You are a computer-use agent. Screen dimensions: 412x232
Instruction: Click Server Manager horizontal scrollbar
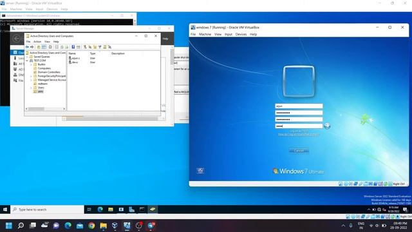(x=111, y=119)
